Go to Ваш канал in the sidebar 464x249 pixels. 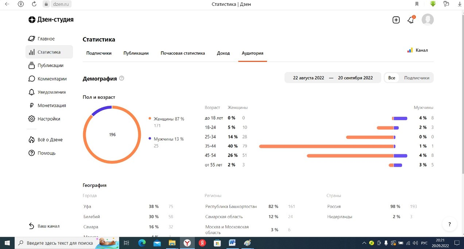point(44,226)
